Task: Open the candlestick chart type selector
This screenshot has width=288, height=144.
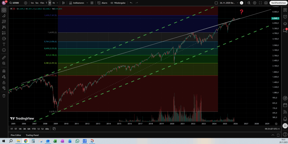Action: click(x=63, y=3)
